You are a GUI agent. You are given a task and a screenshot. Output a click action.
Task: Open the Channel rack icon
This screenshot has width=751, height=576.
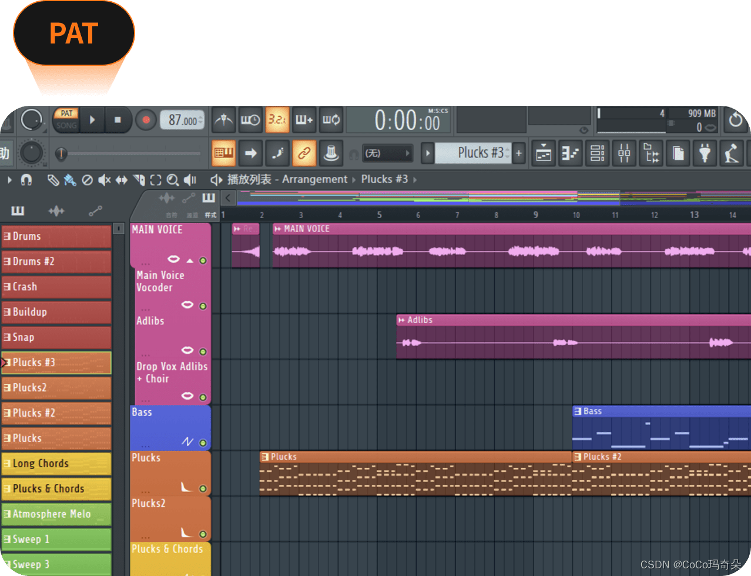(x=597, y=154)
